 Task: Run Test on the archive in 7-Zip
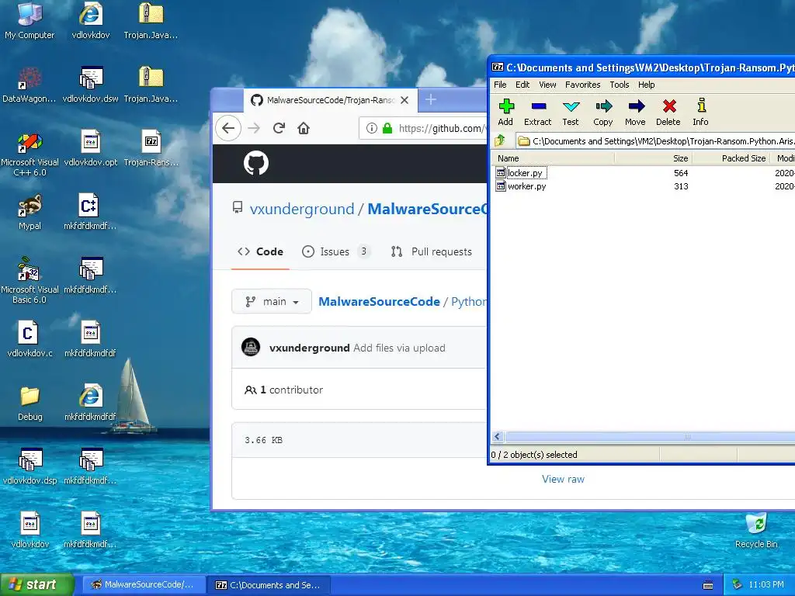pyautogui.click(x=571, y=112)
